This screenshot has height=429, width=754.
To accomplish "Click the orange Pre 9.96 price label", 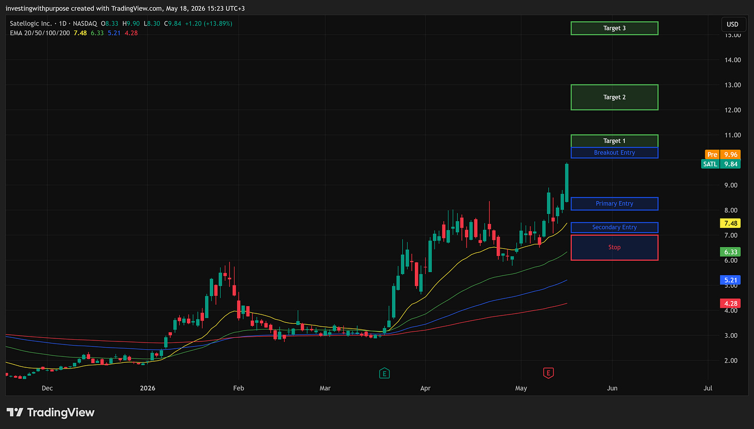I will click(x=722, y=154).
